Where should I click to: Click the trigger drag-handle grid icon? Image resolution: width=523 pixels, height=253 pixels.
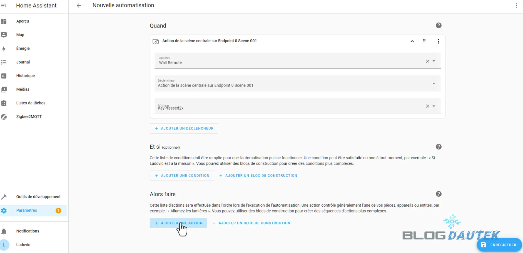425,41
